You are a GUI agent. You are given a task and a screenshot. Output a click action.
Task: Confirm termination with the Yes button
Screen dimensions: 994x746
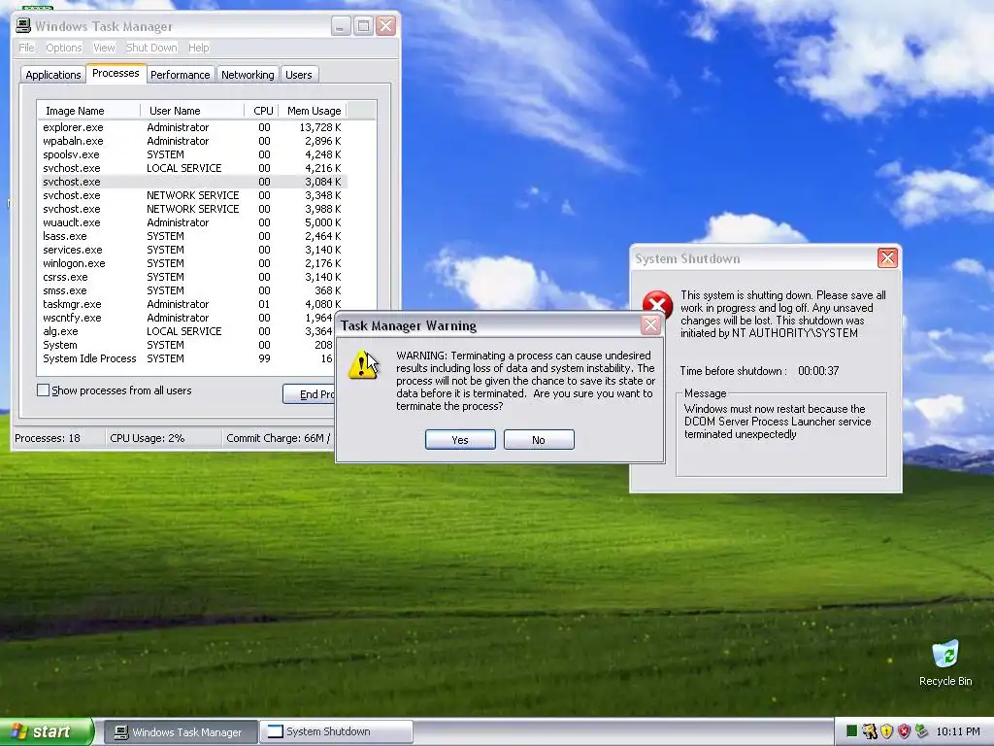[460, 440]
